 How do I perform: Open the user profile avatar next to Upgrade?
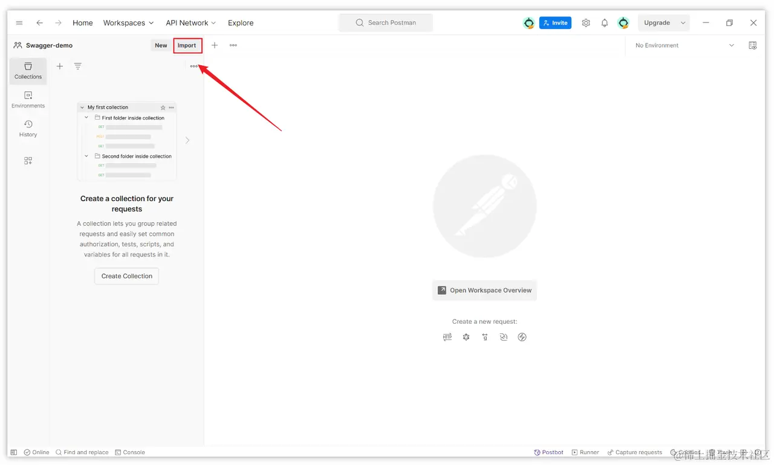(x=623, y=23)
